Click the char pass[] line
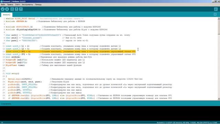Viewport: 220px width, 124px height. (x=47, y=41)
